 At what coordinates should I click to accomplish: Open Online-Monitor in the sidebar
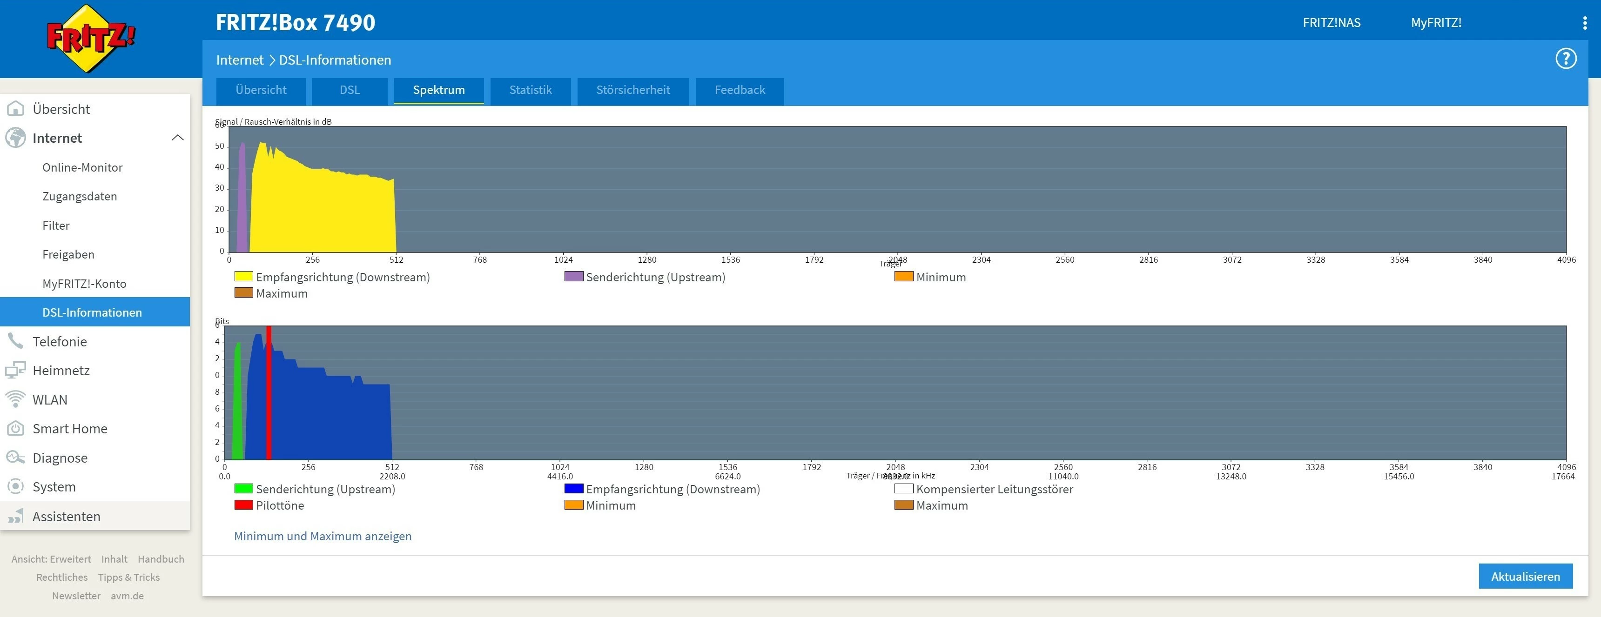(x=82, y=167)
